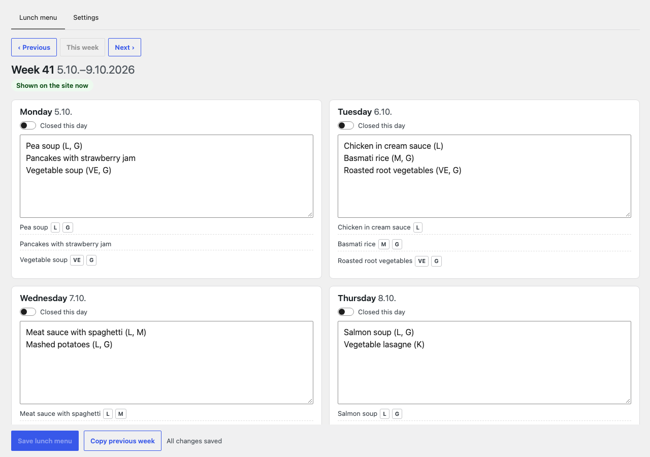Click the Pancakes with strawberry jam preview row
Viewport: 650px width, 457px height.
click(167, 244)
